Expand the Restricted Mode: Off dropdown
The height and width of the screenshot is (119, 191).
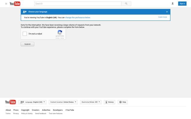tap(91, 102)
